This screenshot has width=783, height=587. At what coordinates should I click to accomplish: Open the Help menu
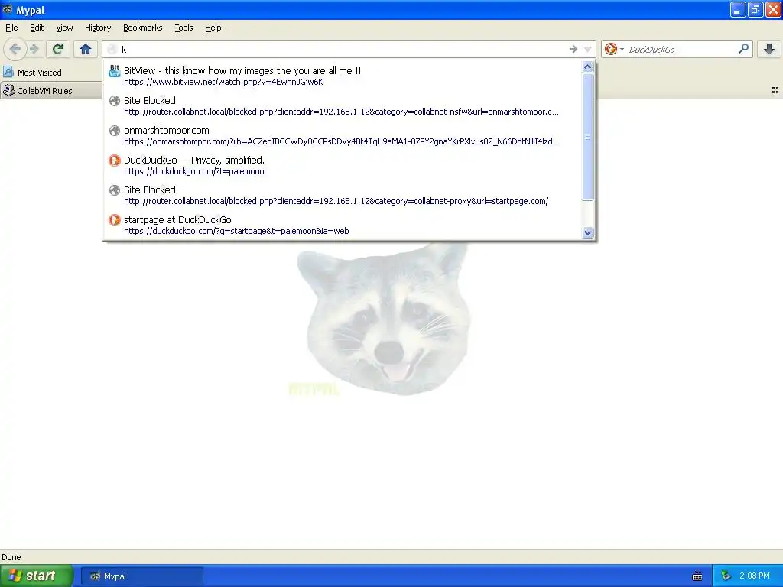click(213, 28)
